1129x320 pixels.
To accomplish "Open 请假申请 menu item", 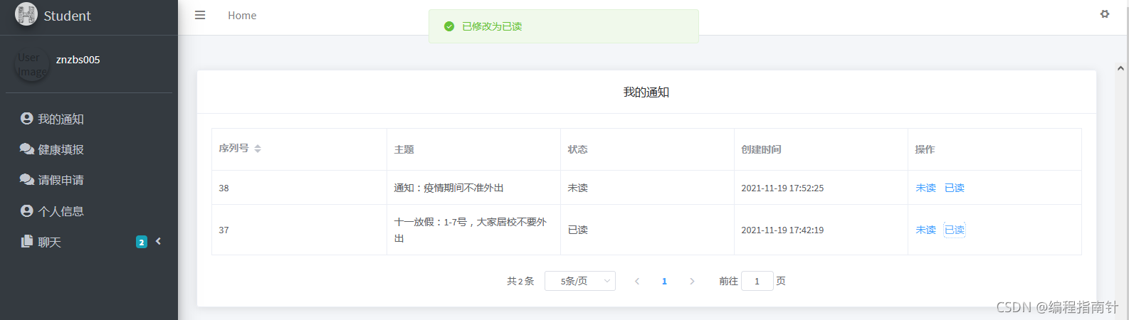I will coord(89,180).
